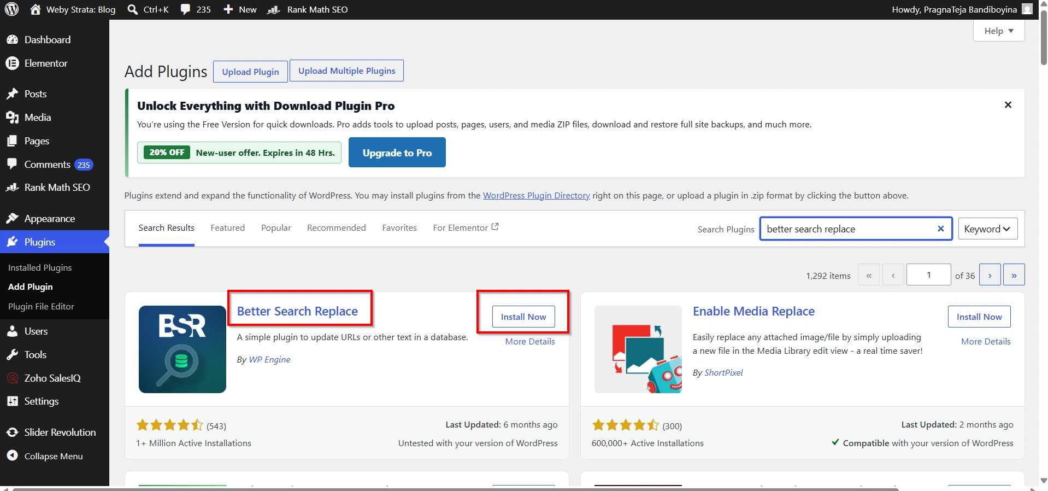Open the Zoho SalesIQ sidebar icon

pyautogui.click(x=12, y=378)
